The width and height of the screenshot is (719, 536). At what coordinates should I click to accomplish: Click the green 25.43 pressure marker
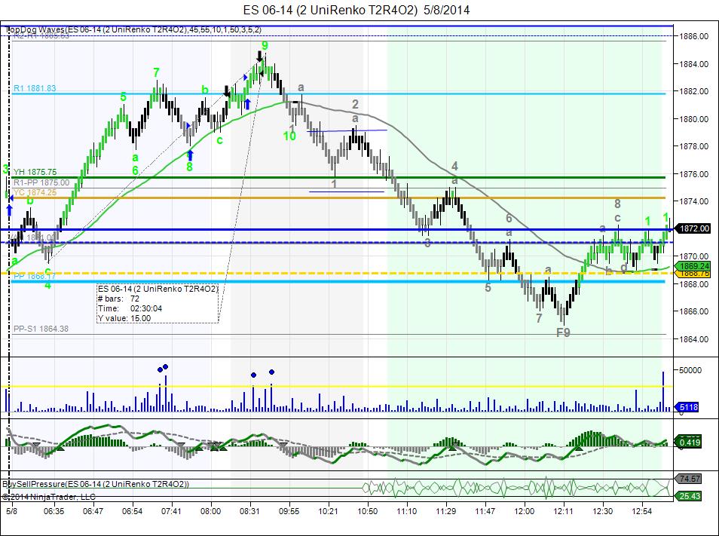(689, 495)
